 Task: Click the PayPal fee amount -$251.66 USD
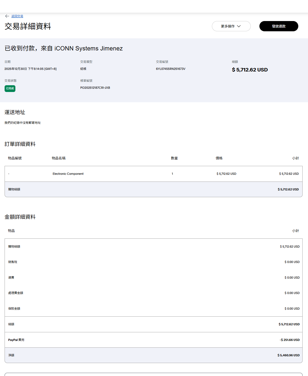pos(289,340)
